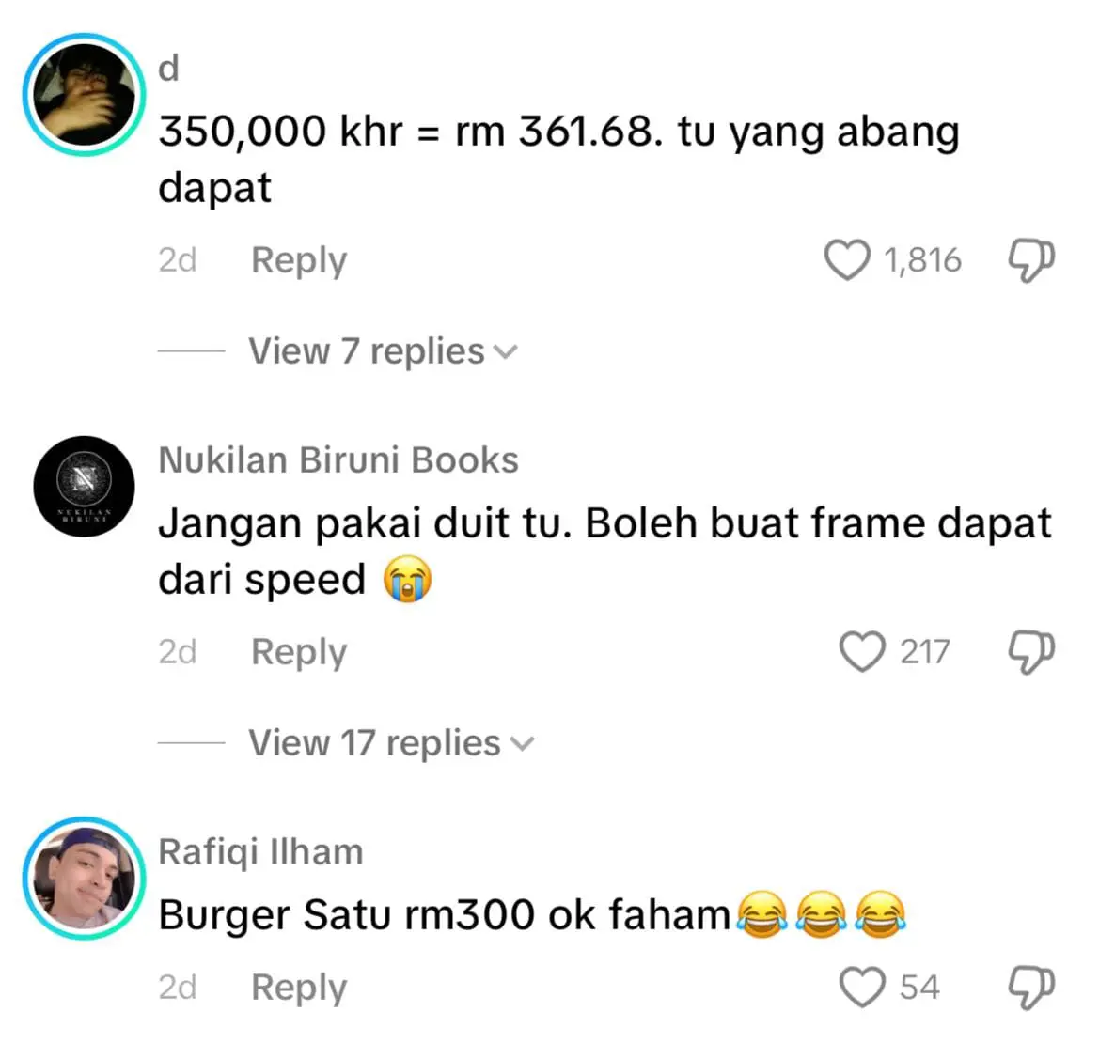Open Nukilan Biruni Books profile avatar
This screenshot has width=1099, height=1043.
(84, 487)
